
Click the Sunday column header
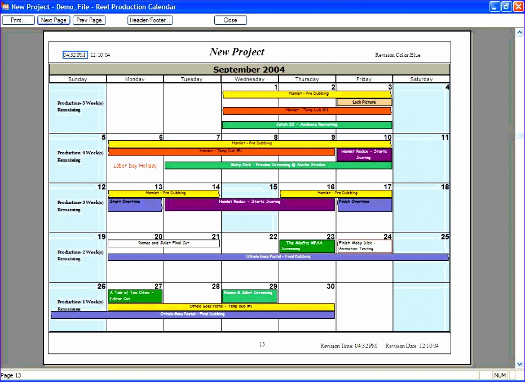78,79
